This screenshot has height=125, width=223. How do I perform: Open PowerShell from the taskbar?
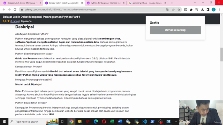(x=153, y=122)
